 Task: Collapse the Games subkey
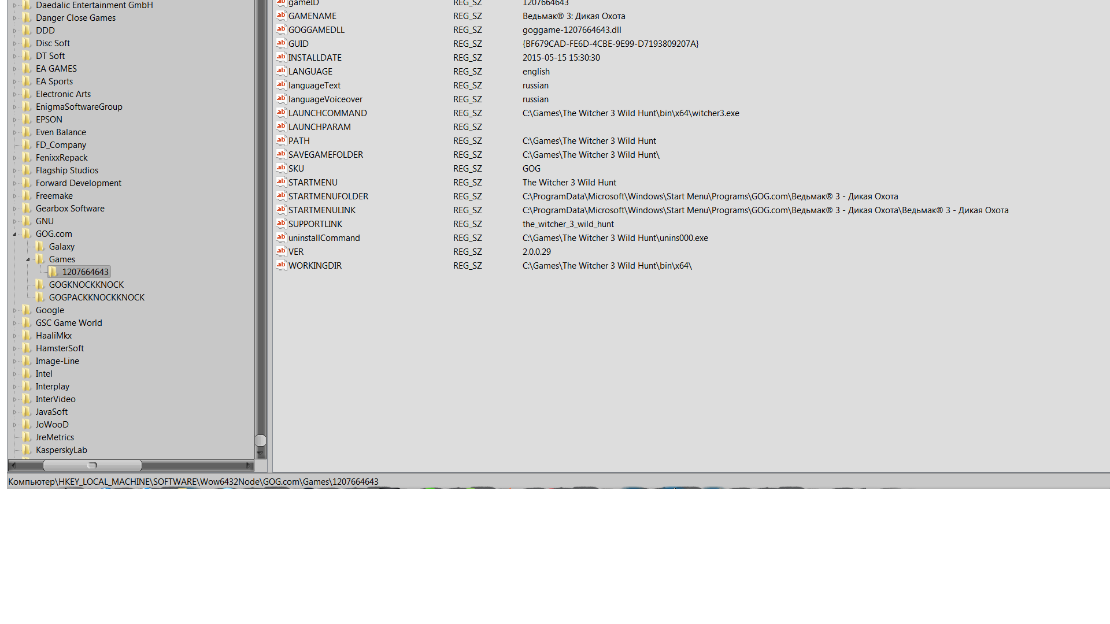pos(28,259)
